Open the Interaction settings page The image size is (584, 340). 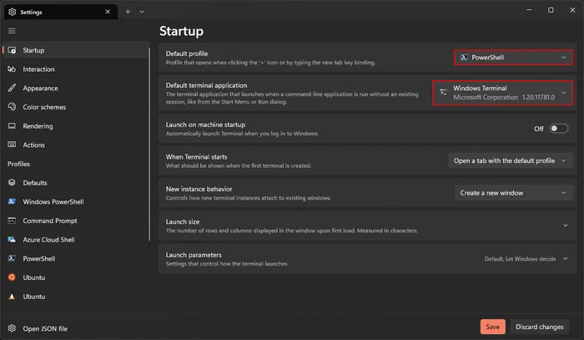pos(74,69)
